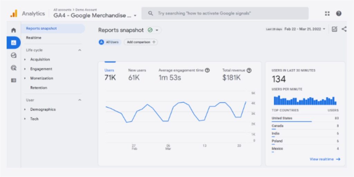Viewport: 354px width, 177px height.
Task: Select Reports snapshot in sidebar
Action: [x=53, y=28]
